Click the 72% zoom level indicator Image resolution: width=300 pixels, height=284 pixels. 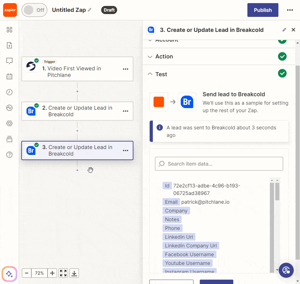click(x=39, y=273)
